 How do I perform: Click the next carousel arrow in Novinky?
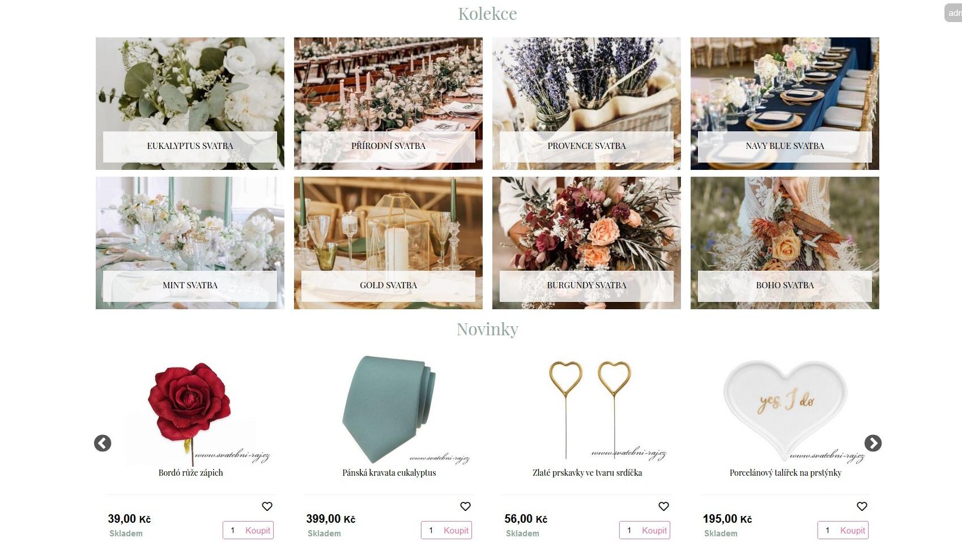click(x=872, y=443)
